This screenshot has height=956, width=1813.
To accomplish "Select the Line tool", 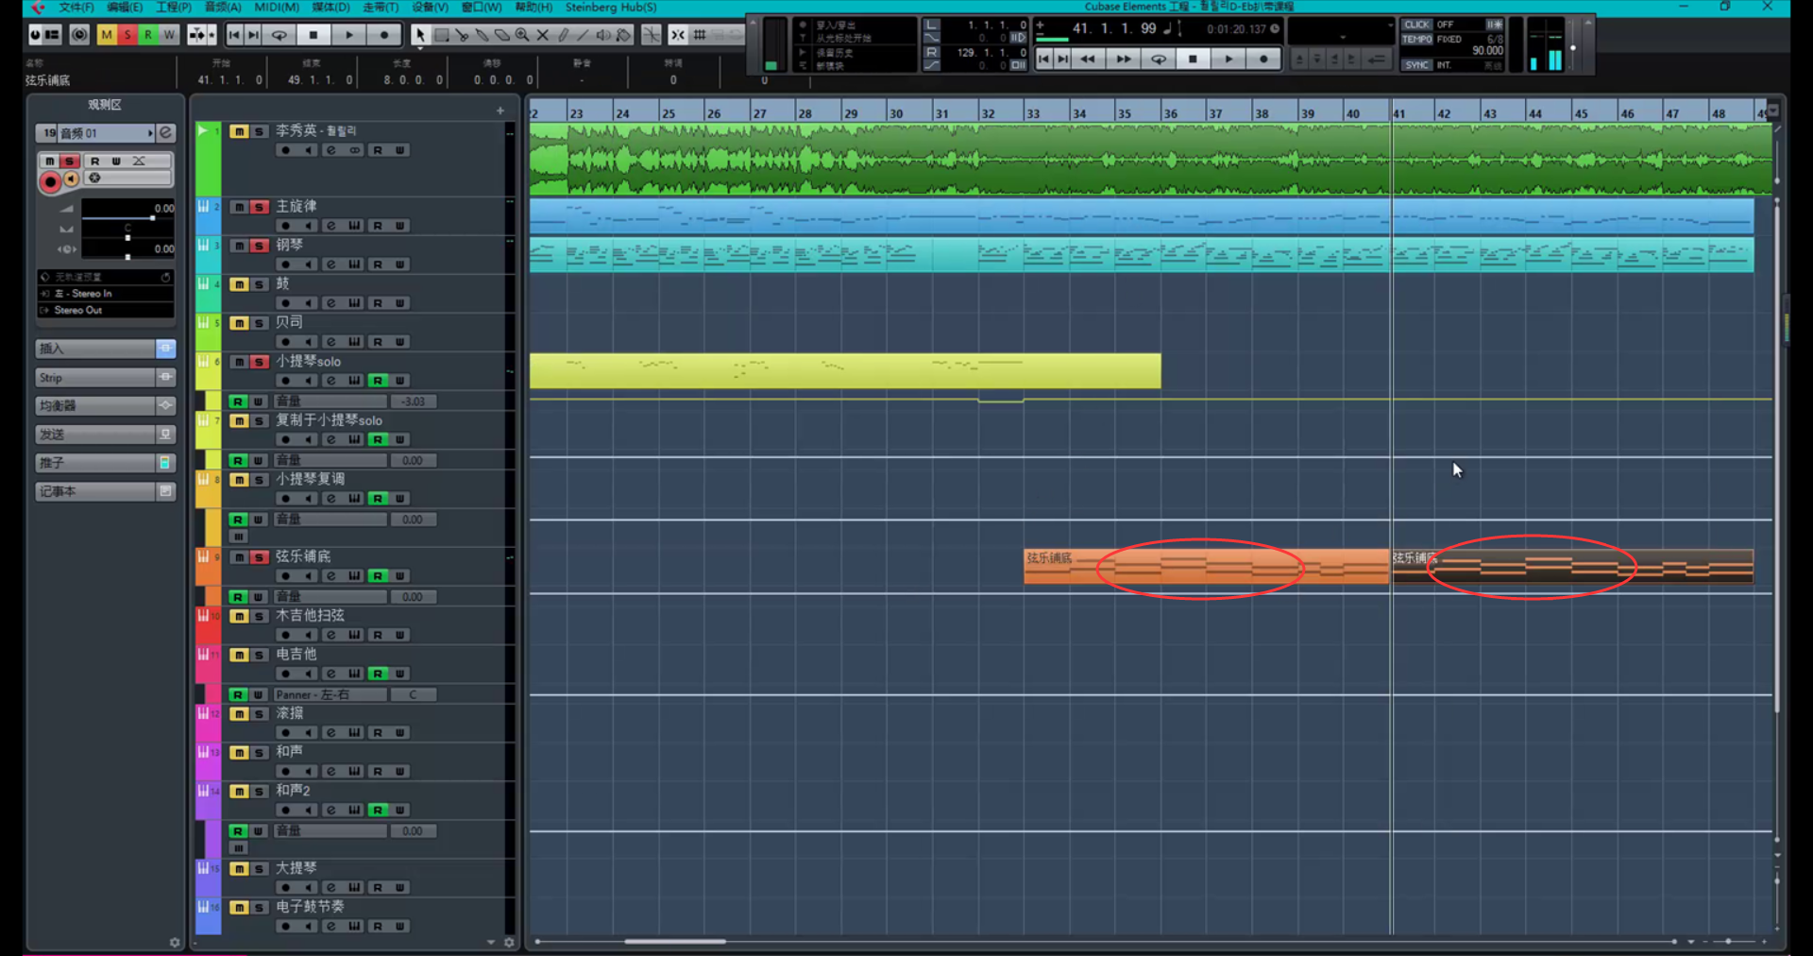I will coord(583,35).
